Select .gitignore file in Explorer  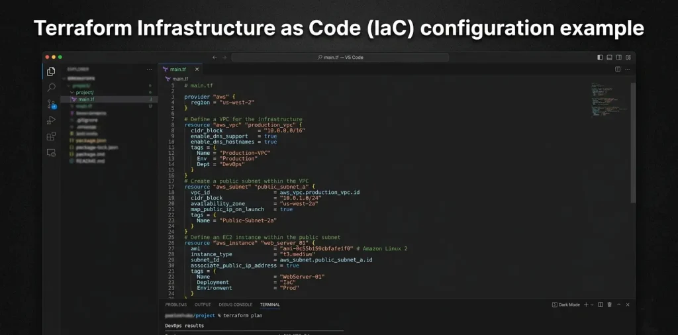(87, 120)
